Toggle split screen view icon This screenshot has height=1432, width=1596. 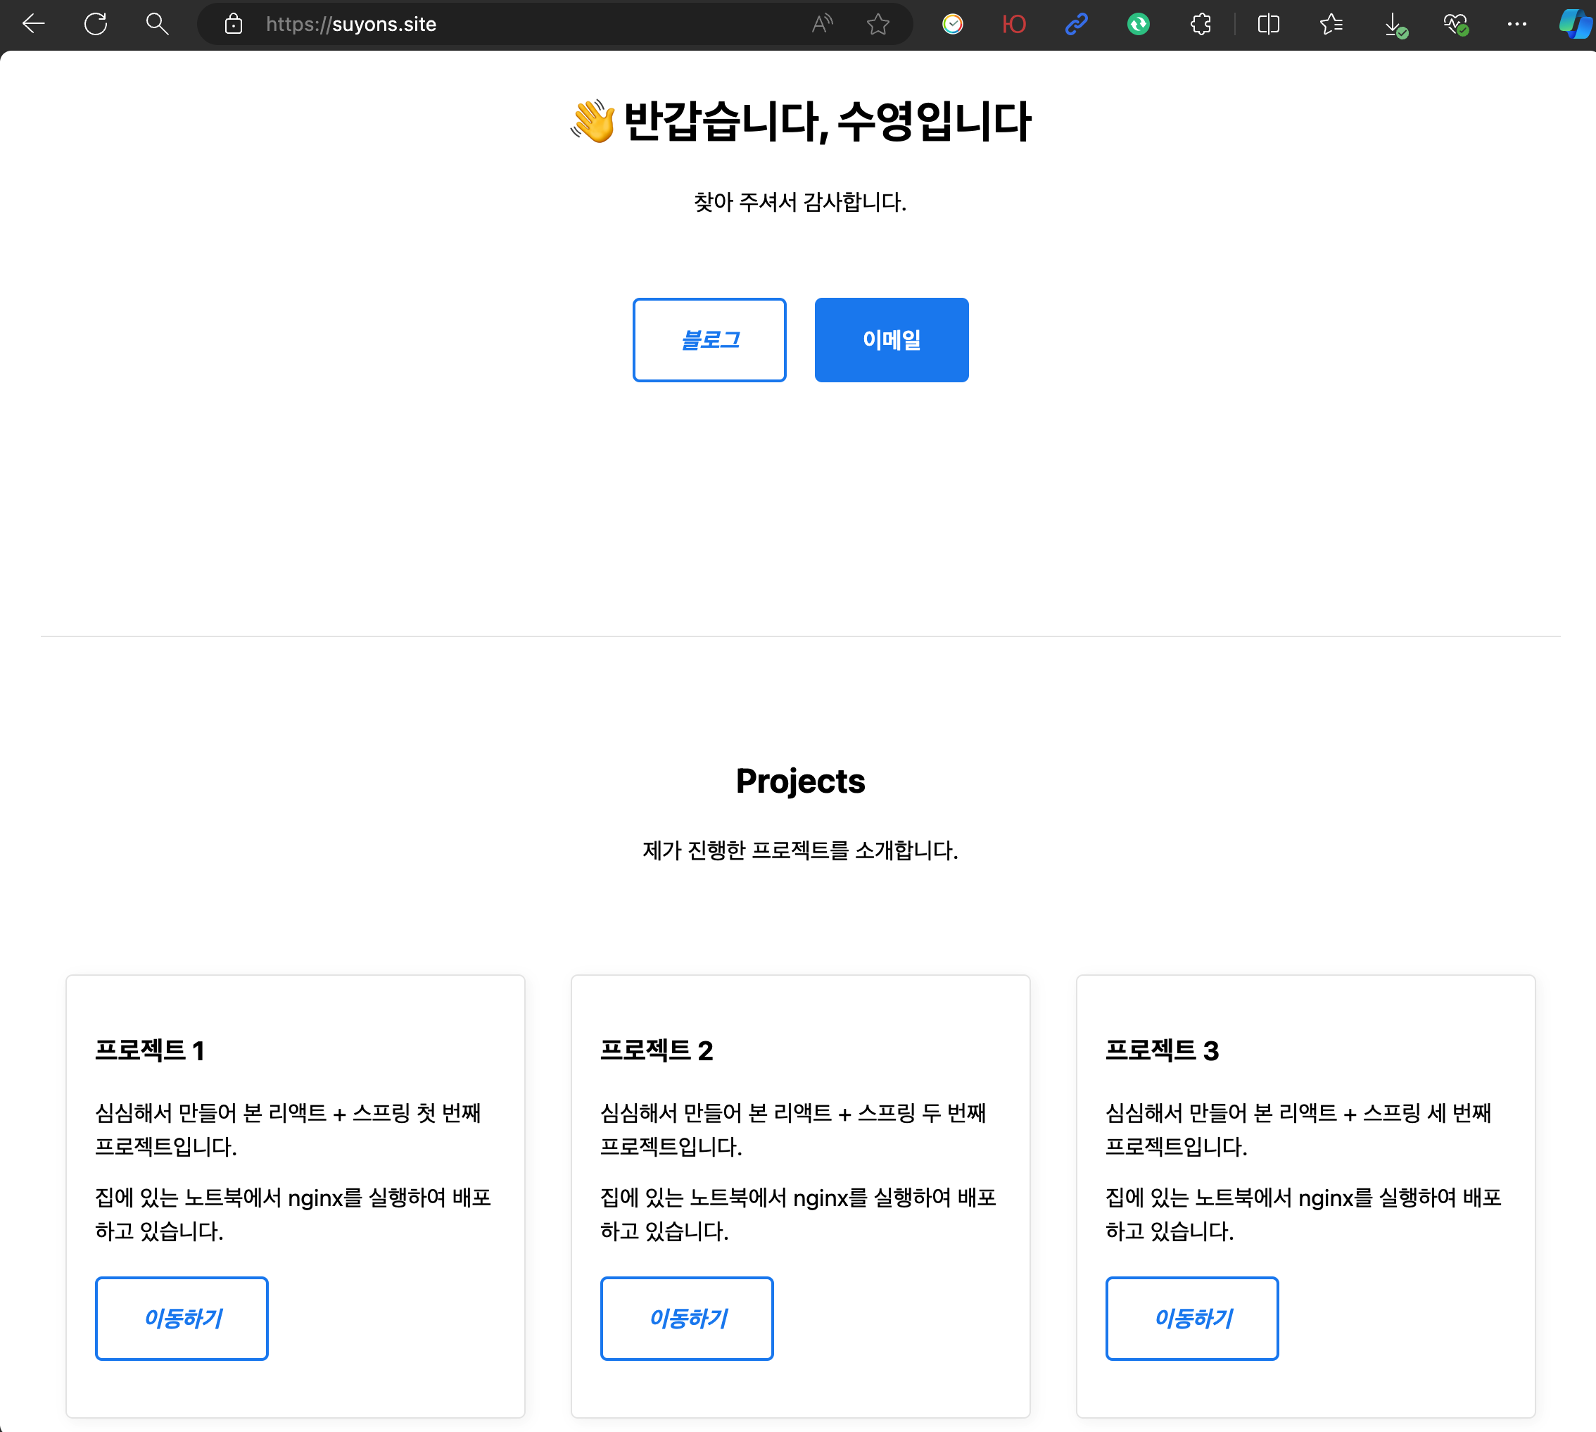[x=1268, y=24]
